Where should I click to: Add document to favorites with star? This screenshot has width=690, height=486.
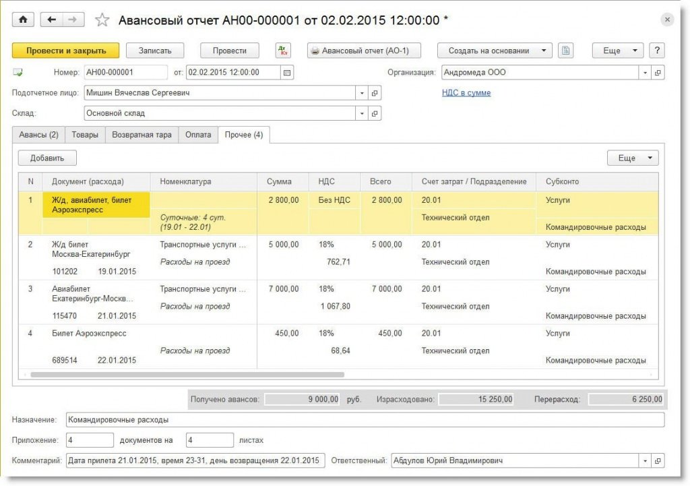(102, 20)
